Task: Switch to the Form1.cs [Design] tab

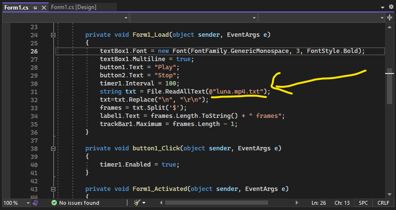Action: coord(74,8)
